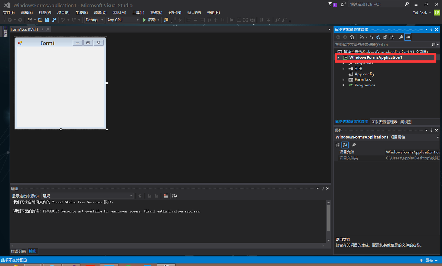Select App.config in Solution Explorer

tap(364, 74)
